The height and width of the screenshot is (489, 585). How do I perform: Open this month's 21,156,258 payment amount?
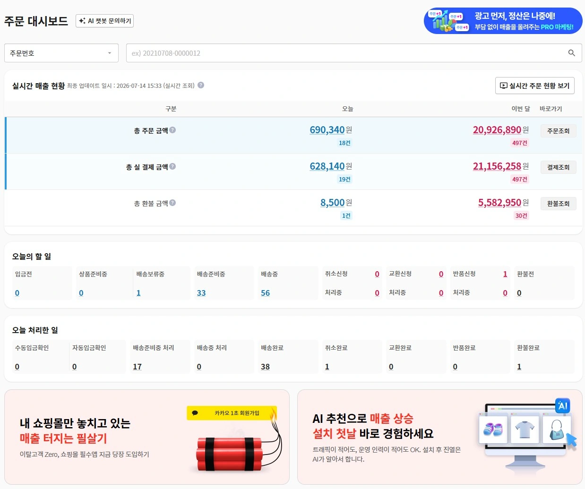coord(497,166)
